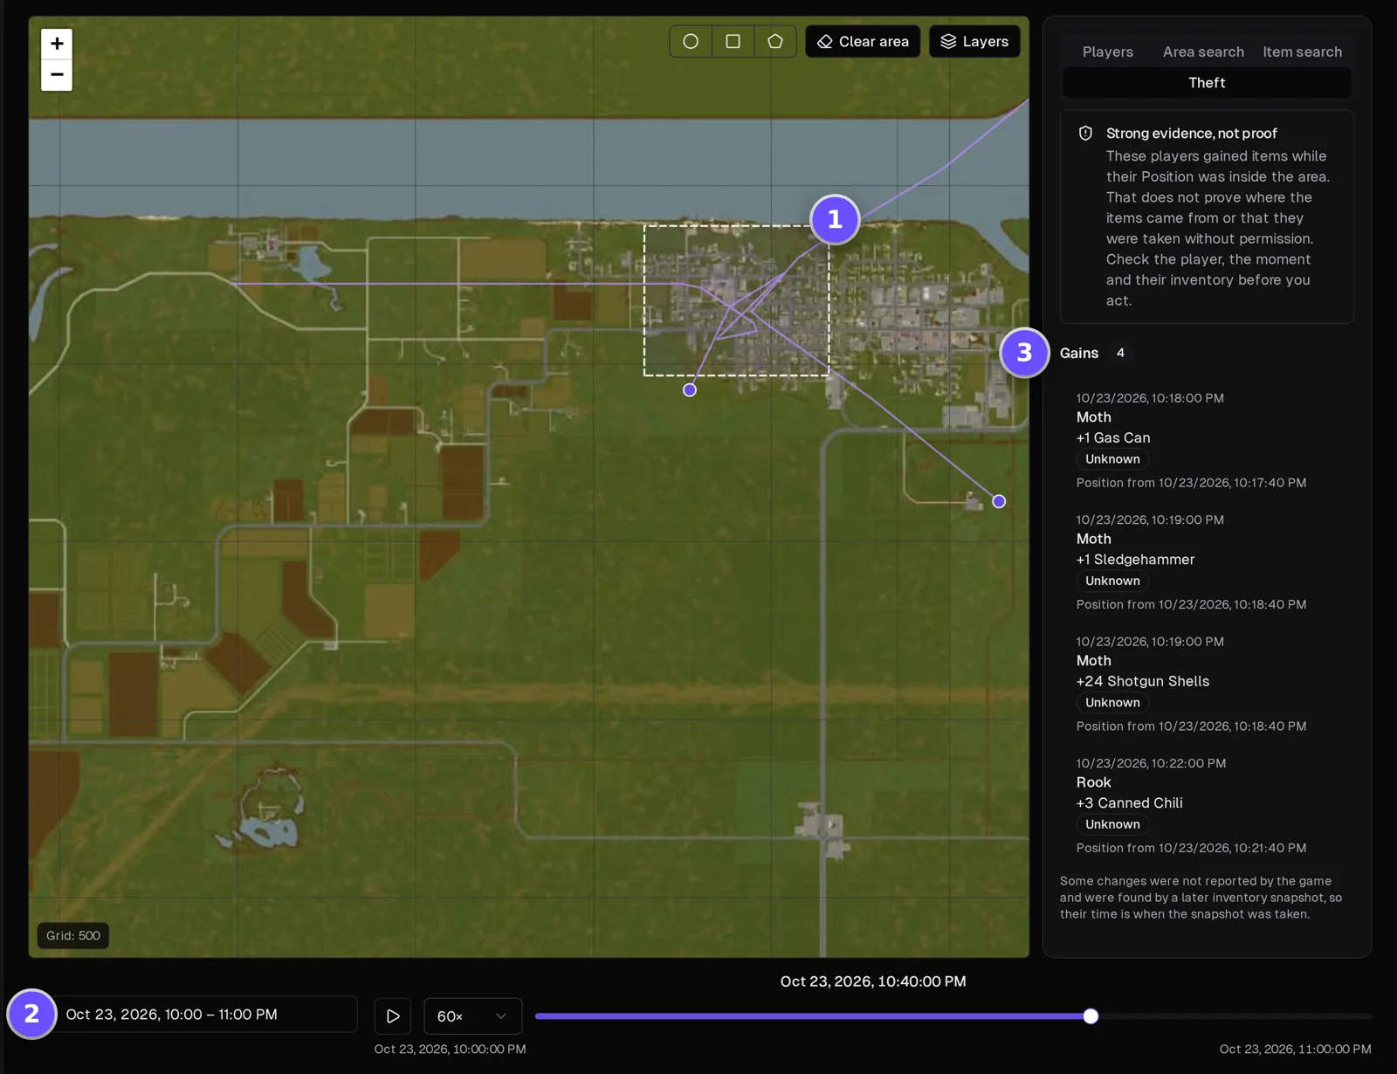Click the Grid: 500 label
The height and width of the screenshot is (1074, 1397).
click(73, 936)
